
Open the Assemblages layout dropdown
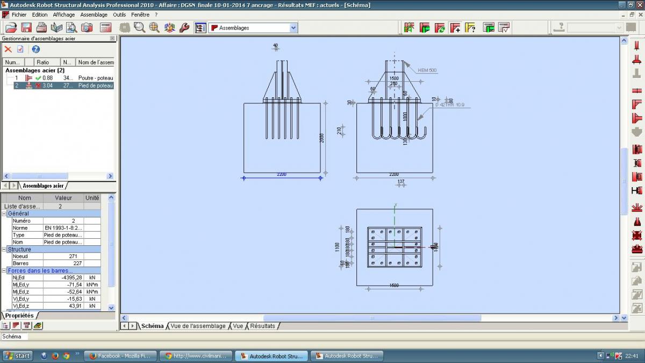(293, 27)
